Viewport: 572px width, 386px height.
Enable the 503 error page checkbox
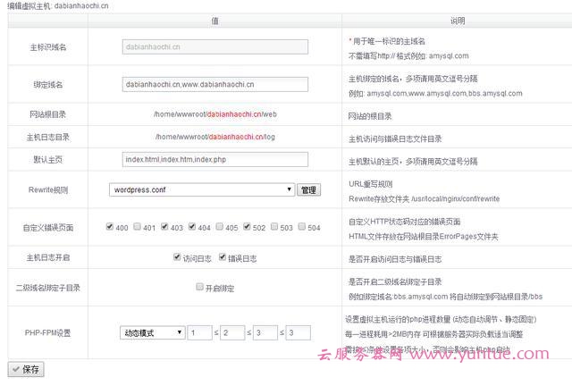tap(274, 227)
